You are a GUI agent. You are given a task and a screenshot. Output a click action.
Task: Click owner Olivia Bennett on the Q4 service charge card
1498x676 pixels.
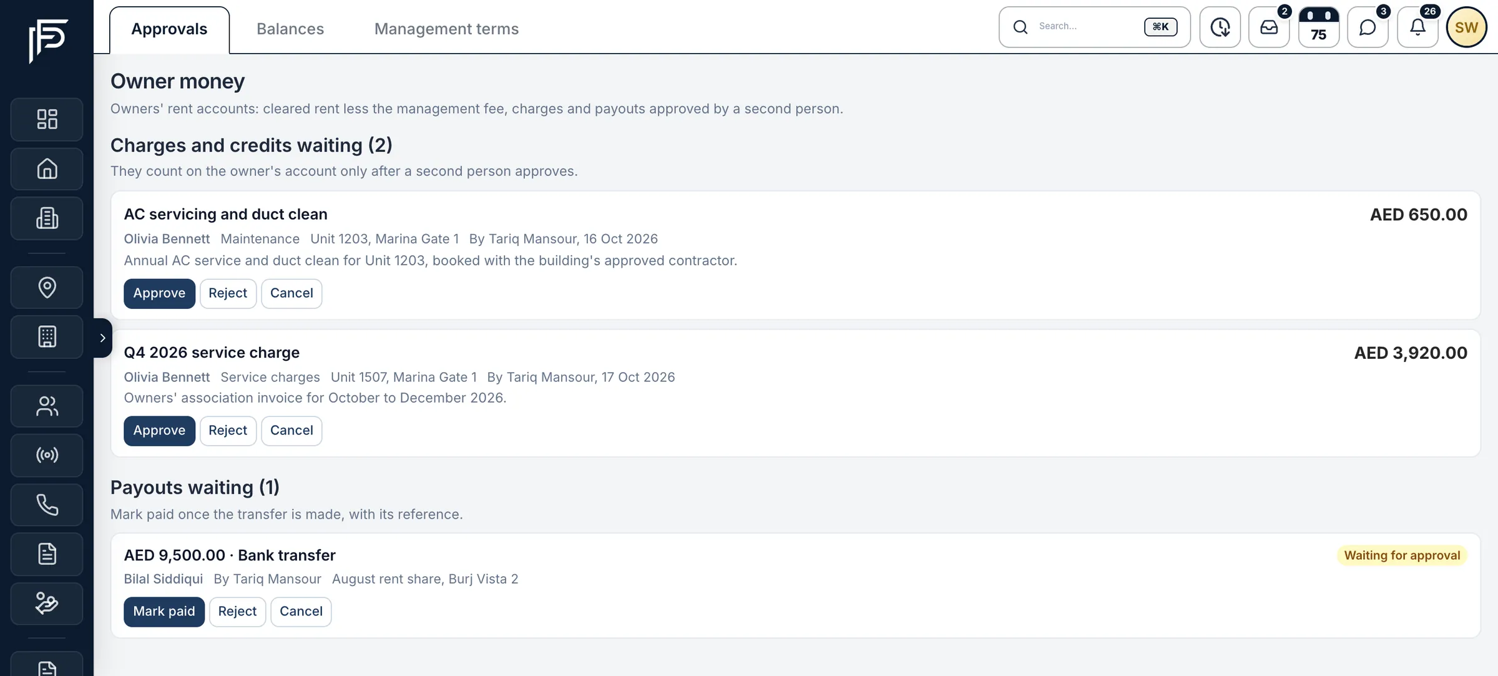coord(167,378)
